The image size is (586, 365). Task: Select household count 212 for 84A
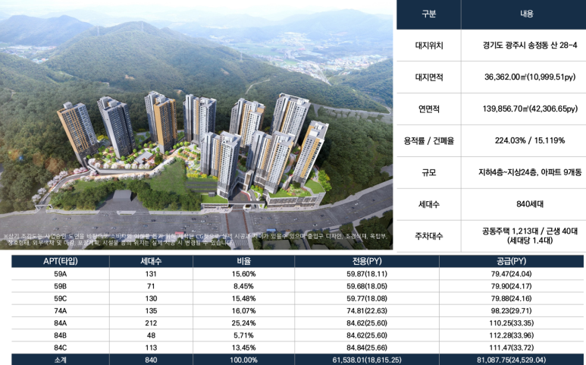coord(151,323)
